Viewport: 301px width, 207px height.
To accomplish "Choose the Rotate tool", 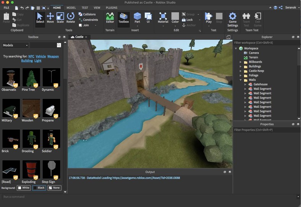I will [x=71, y=18].
